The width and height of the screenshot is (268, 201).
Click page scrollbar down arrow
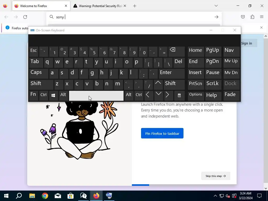tap(265, 188)
